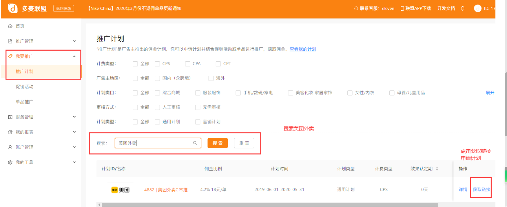
Task: Expand the 我的报表 menu chevron
Action: point(74,132)
